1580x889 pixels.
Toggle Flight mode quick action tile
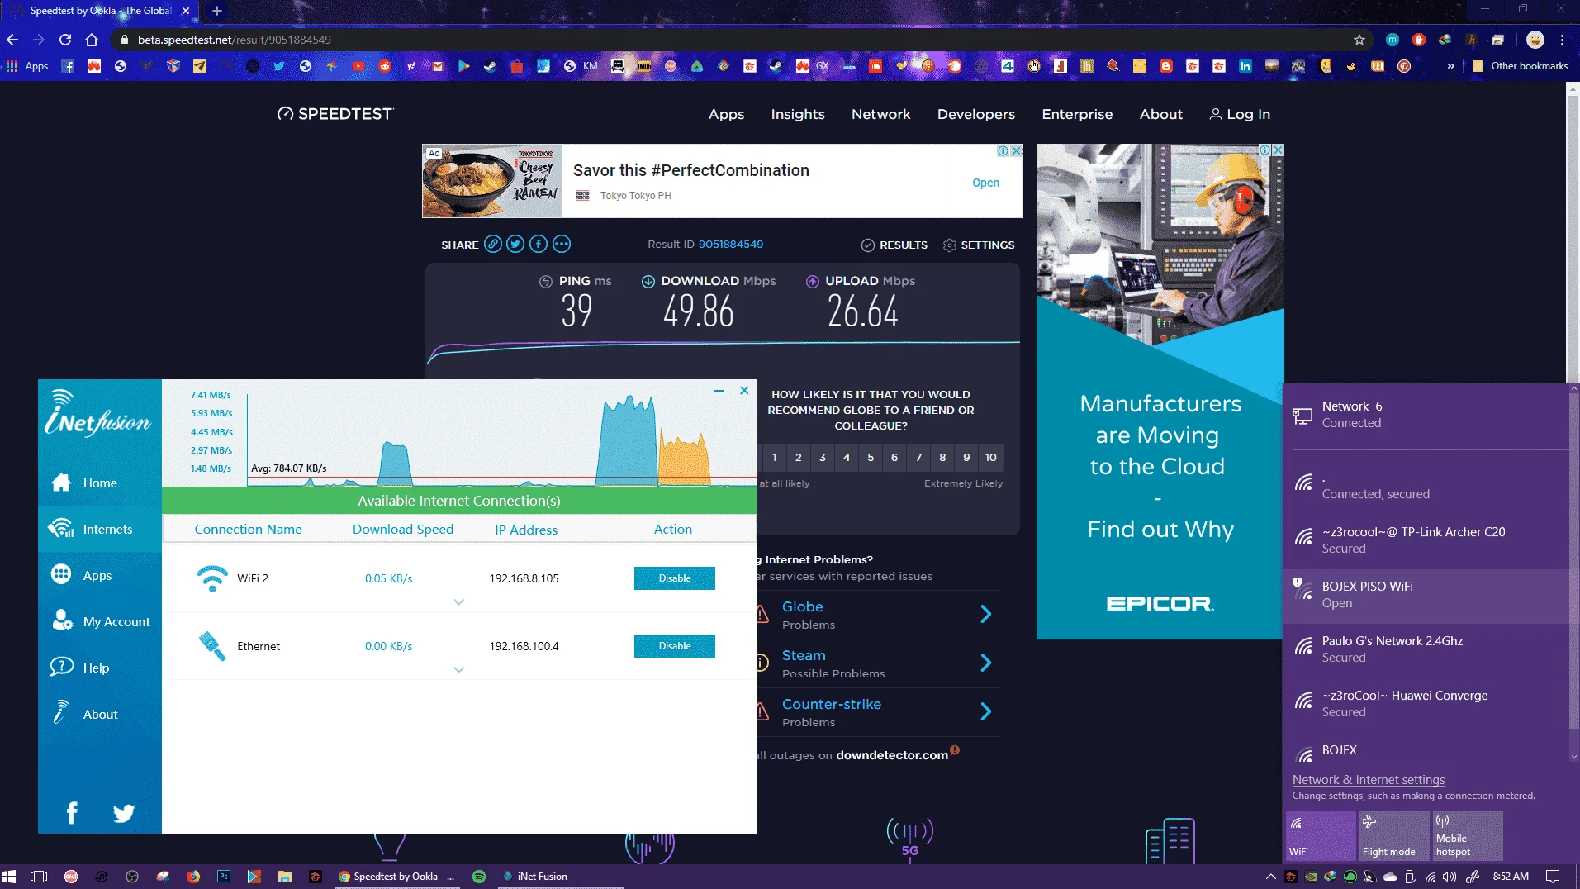1394,836
